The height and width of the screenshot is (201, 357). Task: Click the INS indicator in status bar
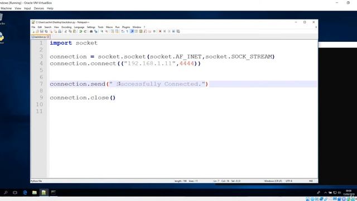[x=311, y=181]
